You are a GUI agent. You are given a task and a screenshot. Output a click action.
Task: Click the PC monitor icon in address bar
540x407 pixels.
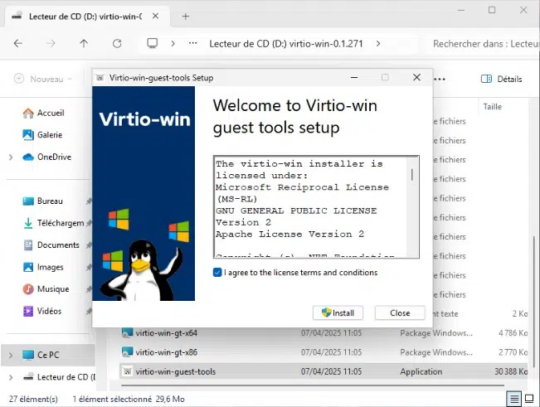point(153,43)
